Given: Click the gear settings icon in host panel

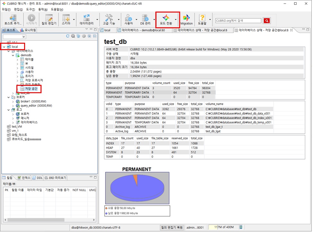Looking at the screenshot, I should (x=84, y=36).
